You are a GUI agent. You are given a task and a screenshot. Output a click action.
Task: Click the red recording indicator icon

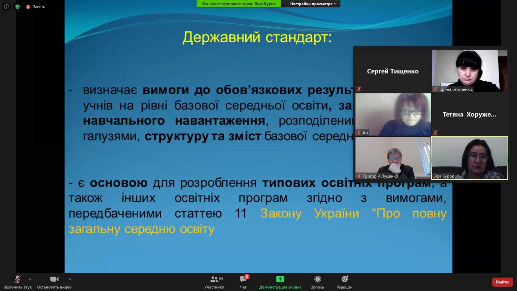[28, 7]
